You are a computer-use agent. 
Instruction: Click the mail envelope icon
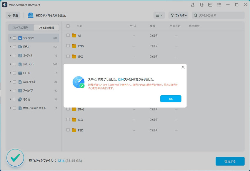210,5
